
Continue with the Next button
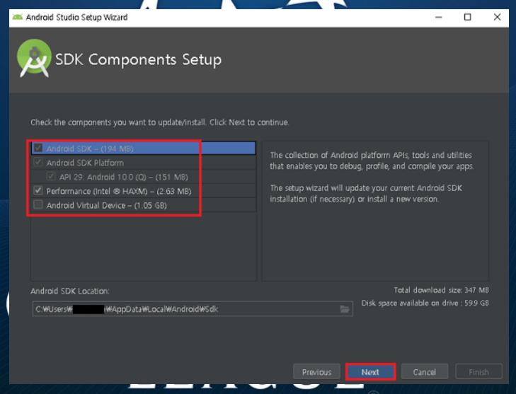(x=370, y=372)
